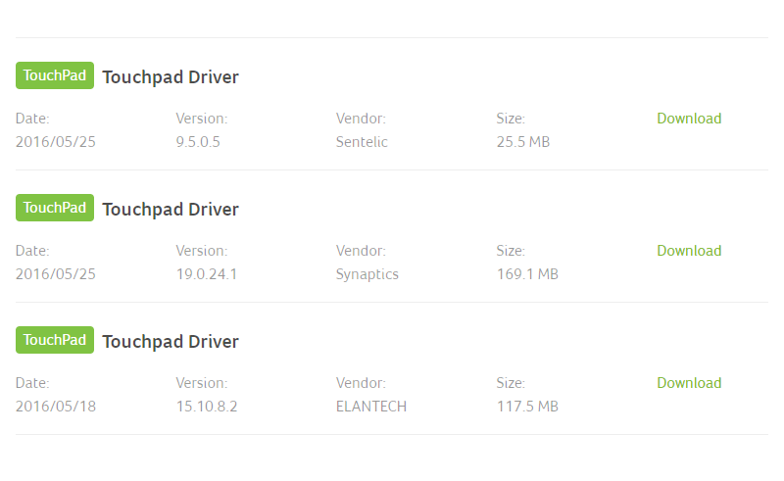Click the vendor name Sentelic
Viewport: 784px width, 481px height.
(362, 142)
